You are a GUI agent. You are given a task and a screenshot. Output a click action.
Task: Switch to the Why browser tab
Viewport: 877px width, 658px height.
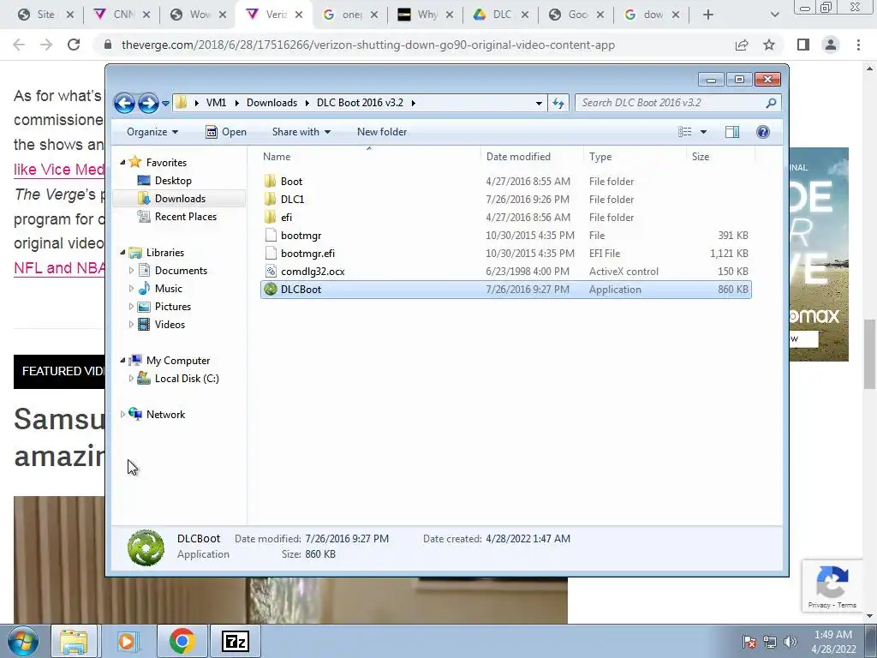coord(427,15)
